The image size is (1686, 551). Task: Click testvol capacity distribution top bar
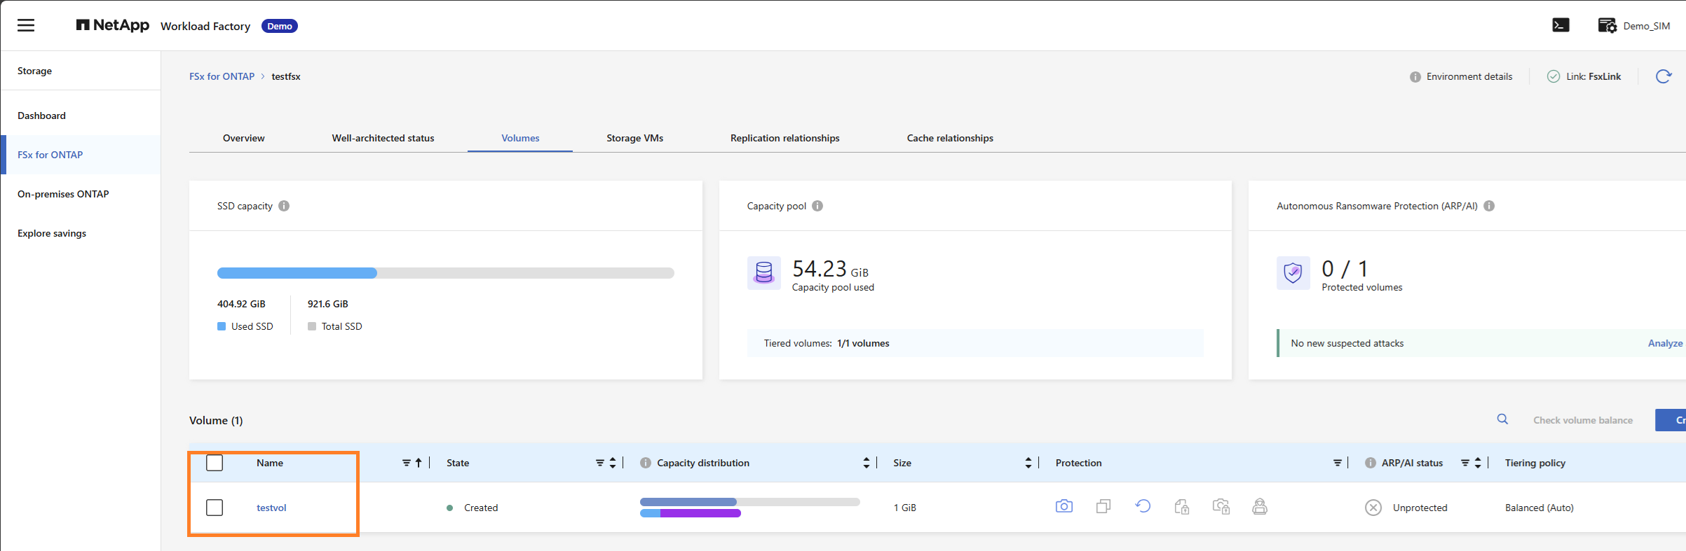pos(749,501)
